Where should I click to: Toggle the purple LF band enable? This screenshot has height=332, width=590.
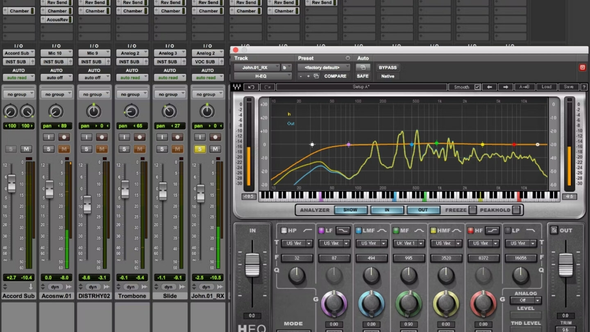pos(321,231)
